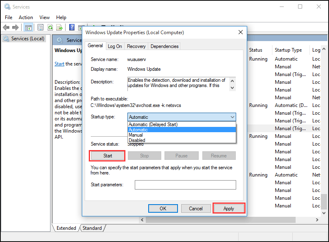
Task: Click the Start link to start the service
Action: click(x=59, y=63)
